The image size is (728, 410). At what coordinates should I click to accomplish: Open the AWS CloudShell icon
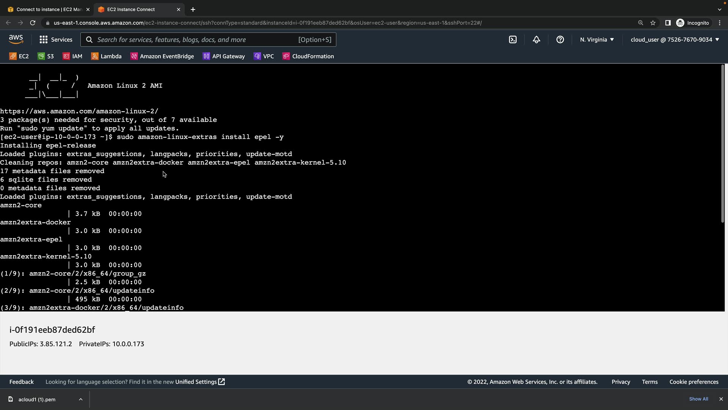click(x=513, y=39)
